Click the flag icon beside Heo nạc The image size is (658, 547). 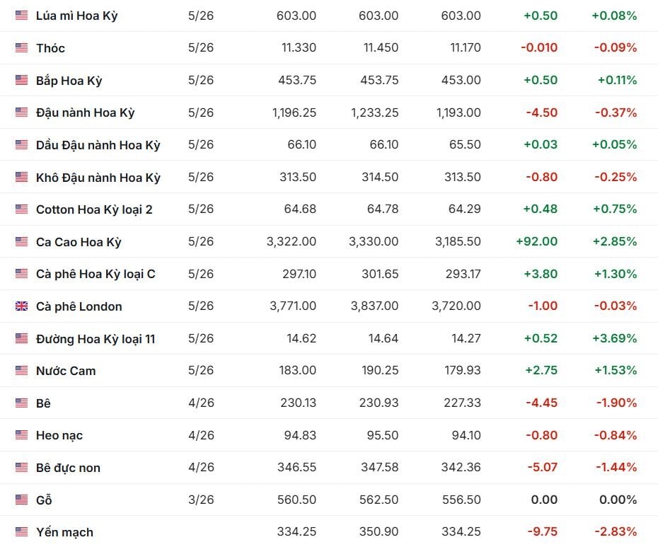click(x=21, y=435)
